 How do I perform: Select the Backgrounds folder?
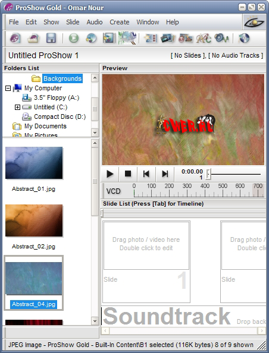click(x=62, y=78)
